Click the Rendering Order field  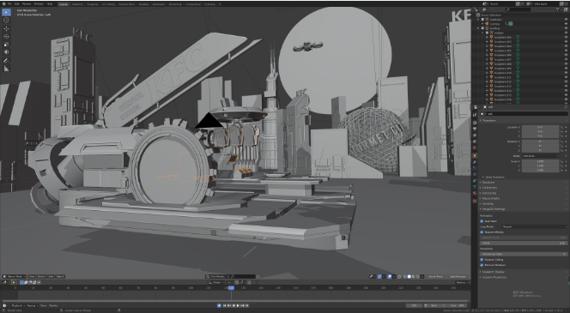(x=524, y=254)
